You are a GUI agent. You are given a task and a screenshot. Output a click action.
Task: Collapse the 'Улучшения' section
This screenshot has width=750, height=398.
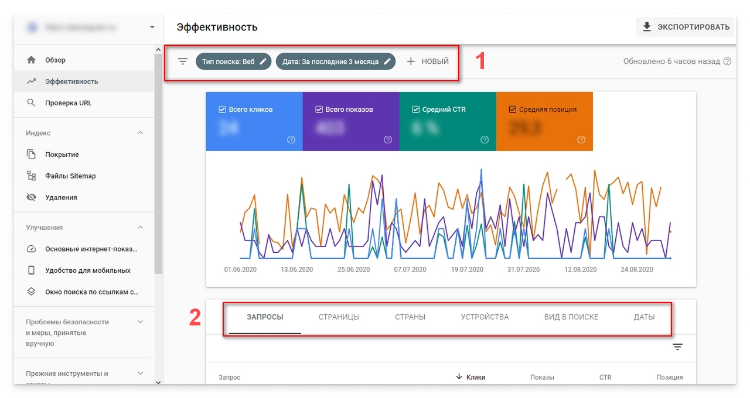140,227
